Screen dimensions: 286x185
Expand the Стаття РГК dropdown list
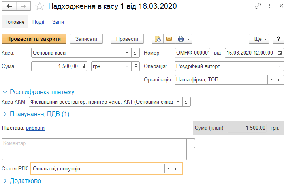[169, 168]
